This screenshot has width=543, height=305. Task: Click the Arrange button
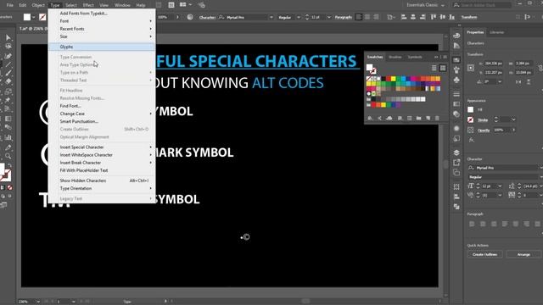tap(523, 254)
